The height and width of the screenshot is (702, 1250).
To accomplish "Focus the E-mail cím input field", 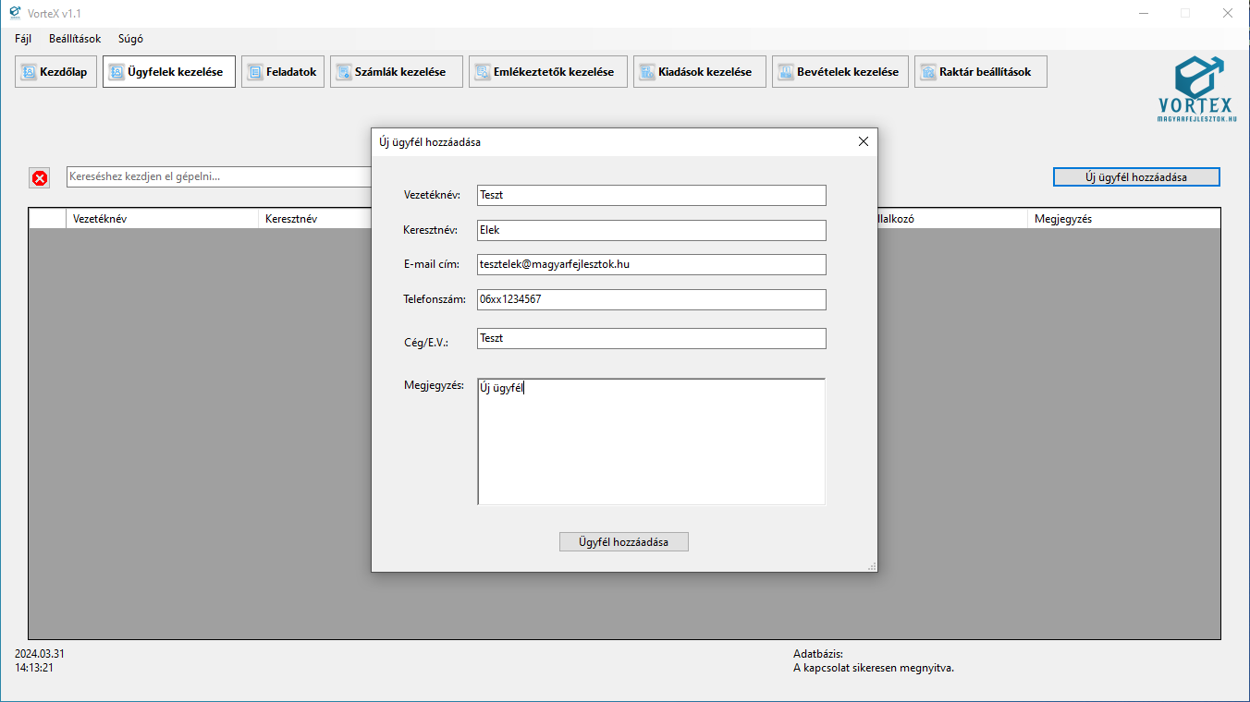I will click(651, 264).
